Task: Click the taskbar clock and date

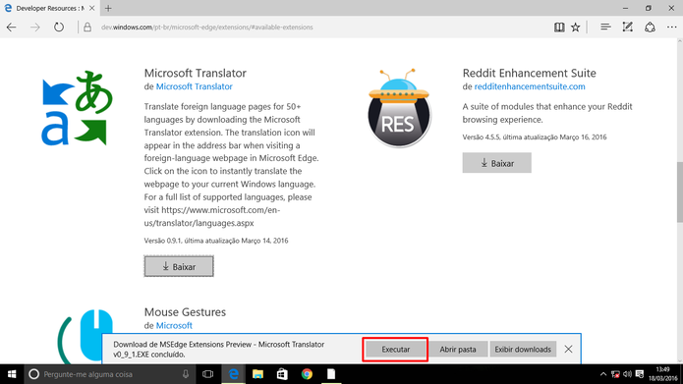Action: 663,374
